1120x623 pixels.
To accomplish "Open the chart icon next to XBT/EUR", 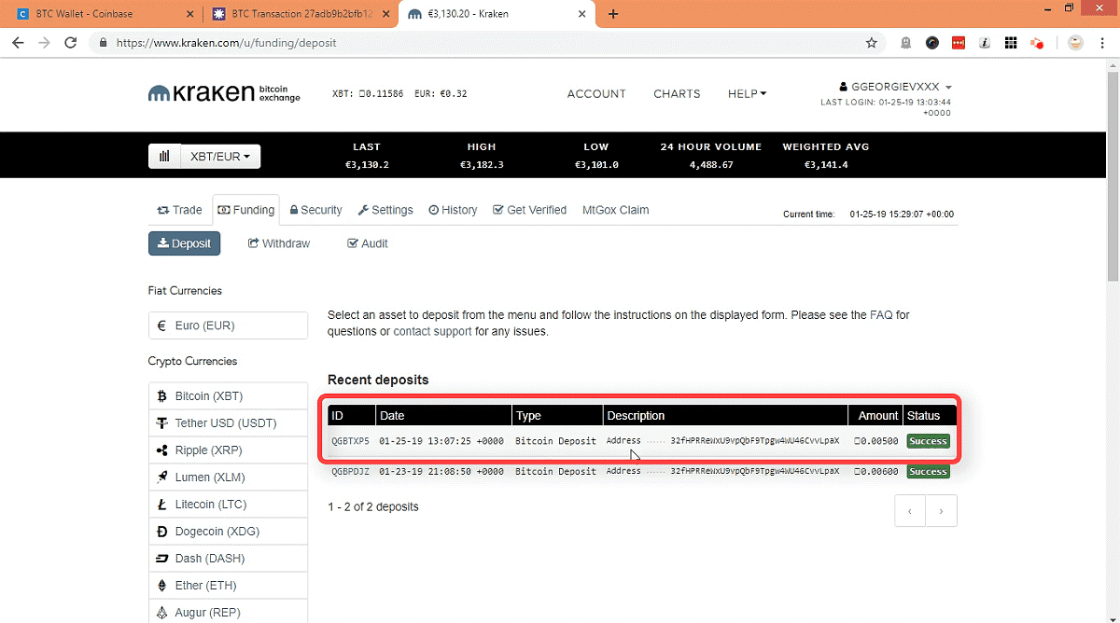I will [x=164, y=157].
